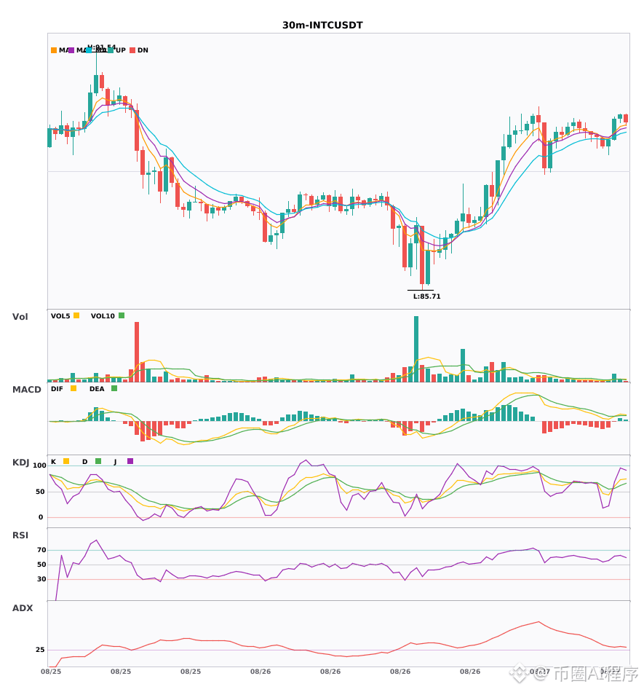The width and height of the screenshot is (644, 692).
Task: Click the yellow VOL5 legend swatch
Action: coord(76,315)
